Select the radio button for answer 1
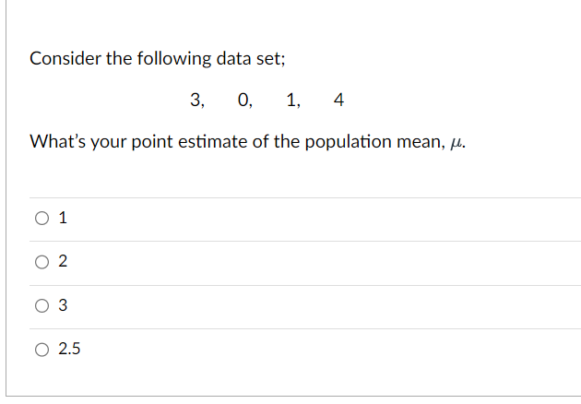The image size is (581, 404). click(x=41, y=218)
